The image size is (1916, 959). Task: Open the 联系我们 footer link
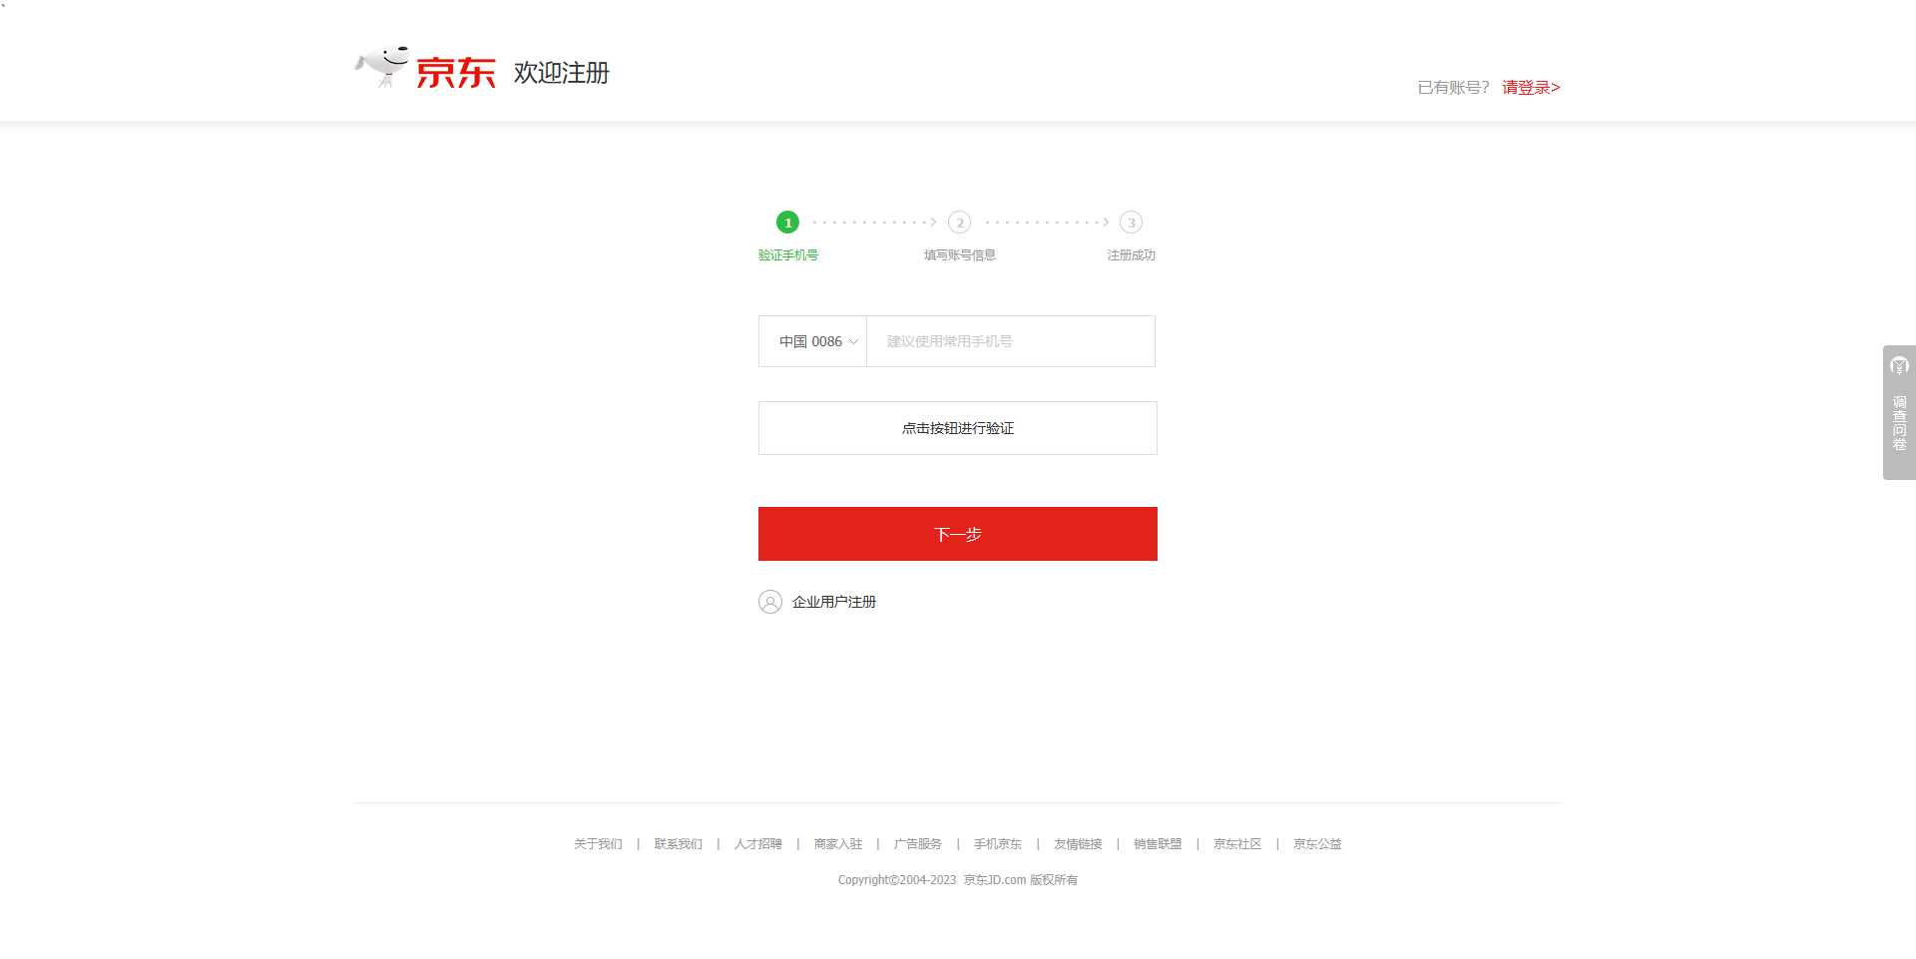point(678,844)
